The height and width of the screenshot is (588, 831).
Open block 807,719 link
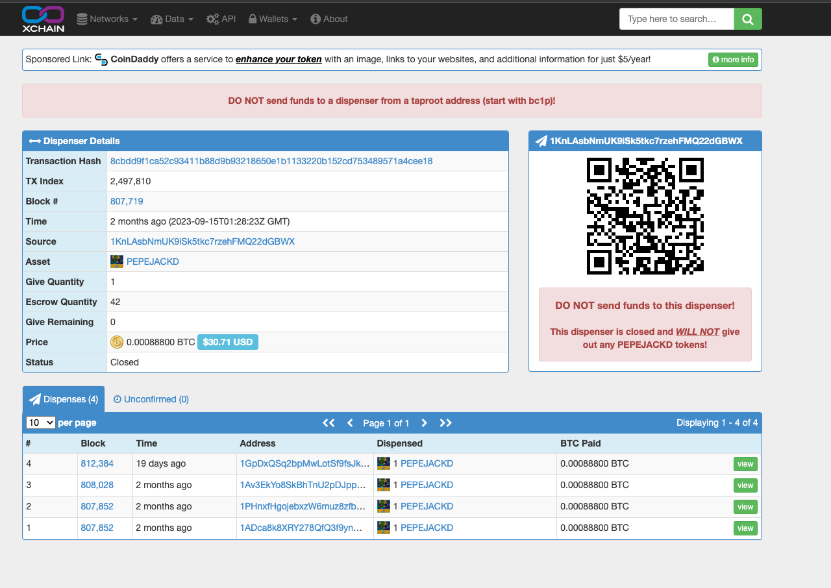pos(127,201)
